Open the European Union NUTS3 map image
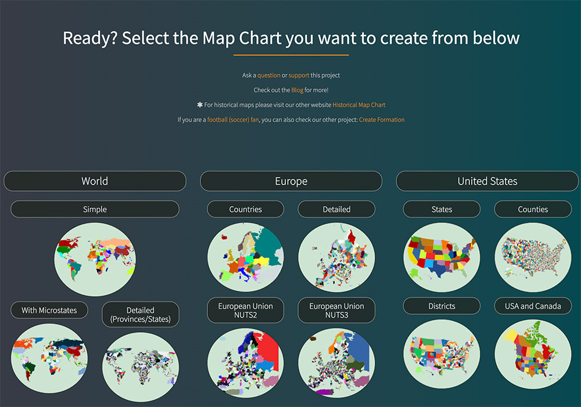 point(336,363)
